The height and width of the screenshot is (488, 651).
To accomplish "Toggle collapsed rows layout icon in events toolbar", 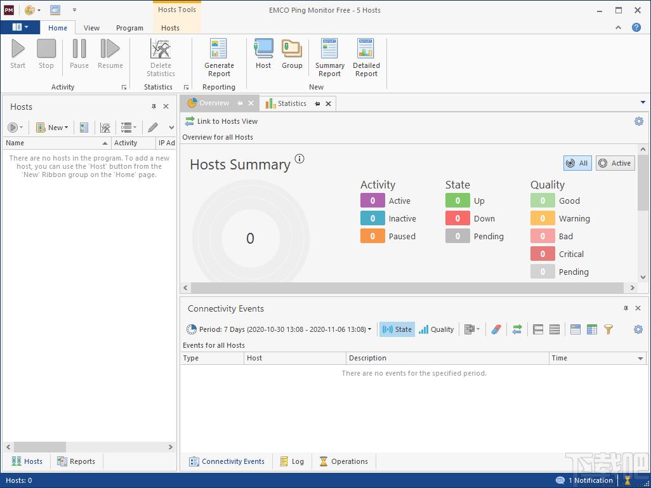I will (538, 329).
